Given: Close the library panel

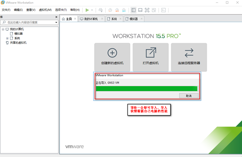Looking at the screenshot, I should click(x=56, y=17).
